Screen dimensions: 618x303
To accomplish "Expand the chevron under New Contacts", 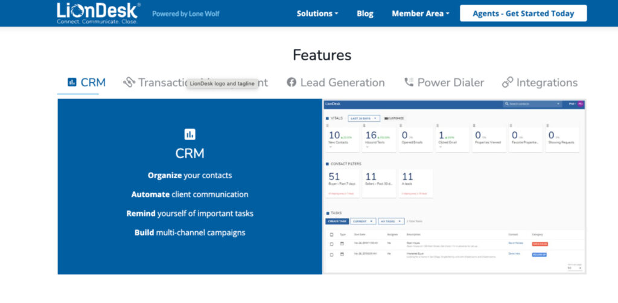I will 330,147.
